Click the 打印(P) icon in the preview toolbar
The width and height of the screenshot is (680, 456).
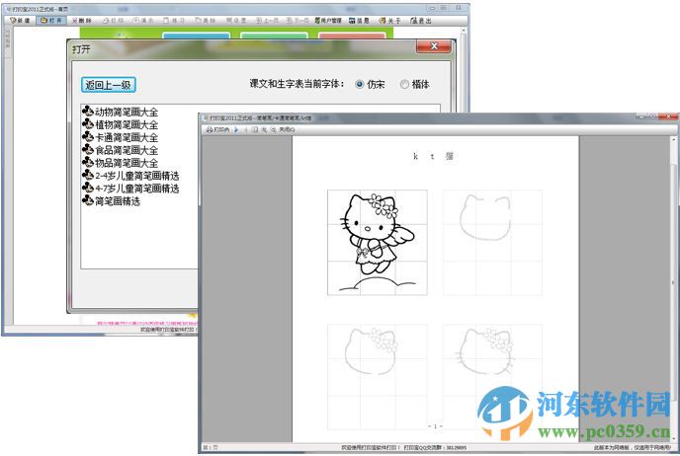[217, 129]
